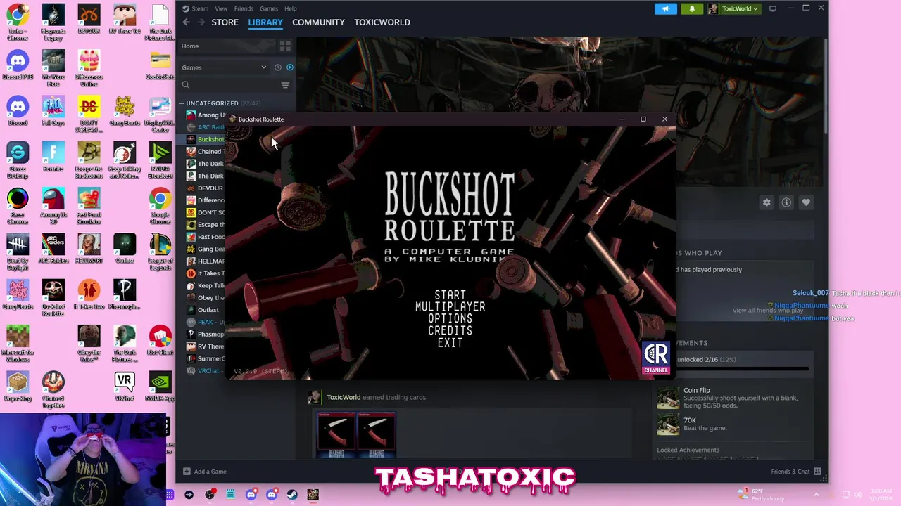Screen dimensions: 901x506
Task: Click the achievements progress bar
Action: point(743,369)
